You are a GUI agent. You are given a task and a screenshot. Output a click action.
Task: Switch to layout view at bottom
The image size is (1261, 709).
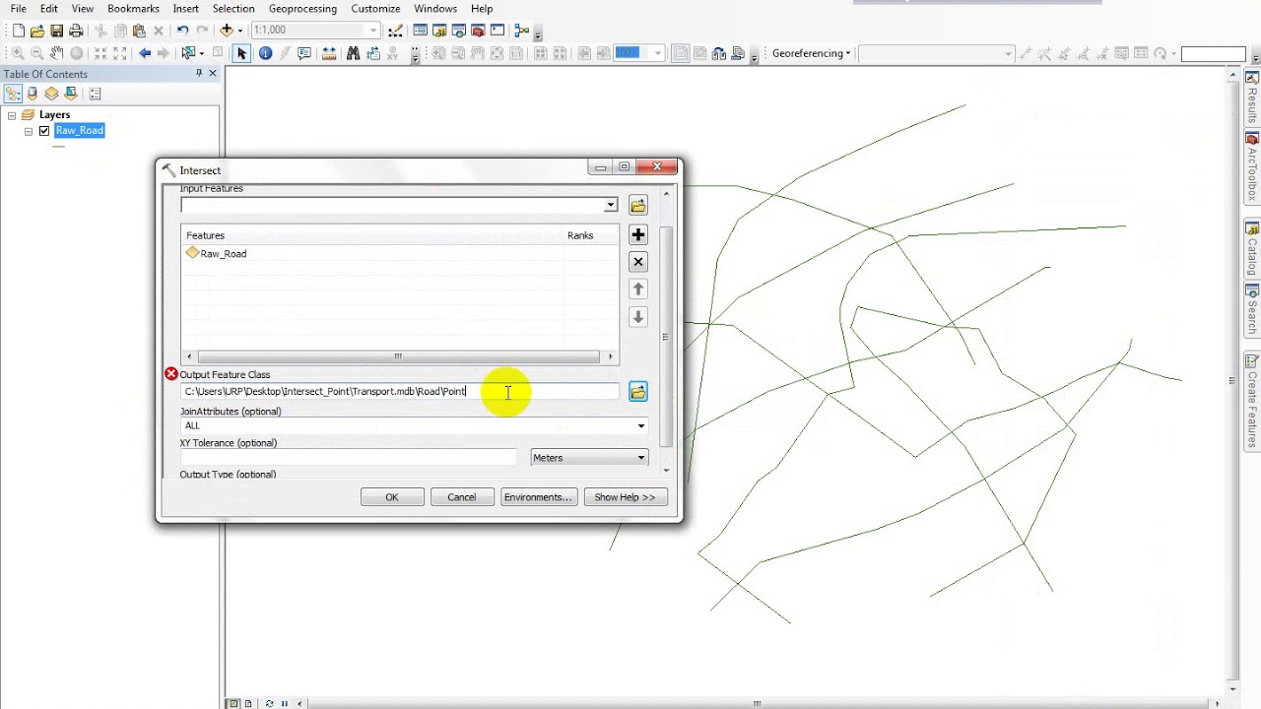[247, 703]
